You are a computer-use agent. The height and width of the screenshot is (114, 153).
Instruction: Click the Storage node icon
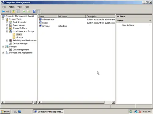pos(7,47)
